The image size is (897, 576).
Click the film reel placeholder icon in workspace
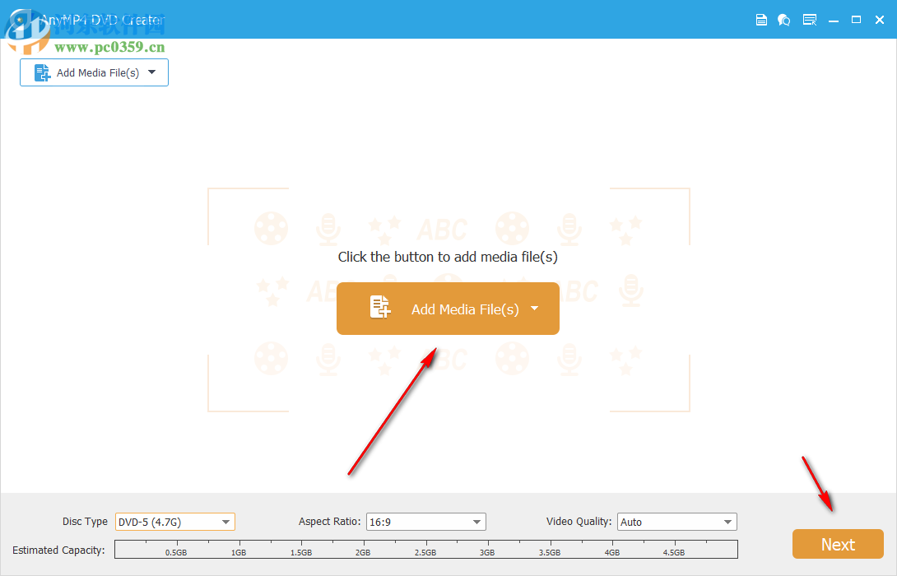coord(271,229)
